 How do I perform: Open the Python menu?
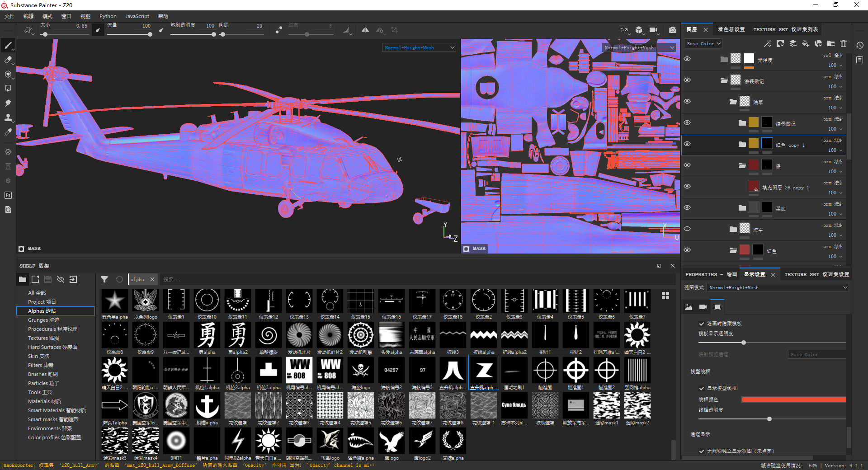[x=108, y=16]
